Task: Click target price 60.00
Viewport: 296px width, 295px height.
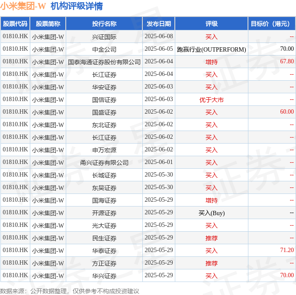Action: [x=287, y=111]
